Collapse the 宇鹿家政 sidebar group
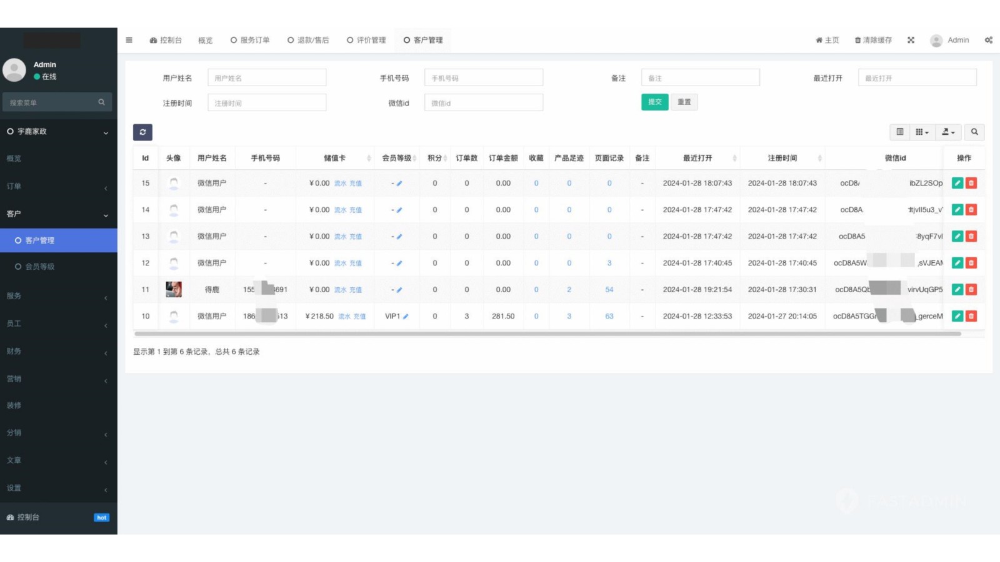 (59, 132)
